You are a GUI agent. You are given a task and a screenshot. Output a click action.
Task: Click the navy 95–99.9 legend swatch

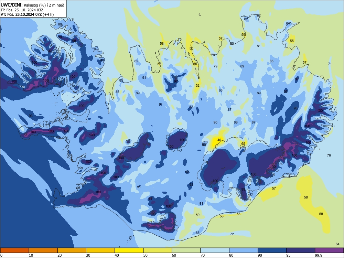pyautogui.click(x=301, y=250)
